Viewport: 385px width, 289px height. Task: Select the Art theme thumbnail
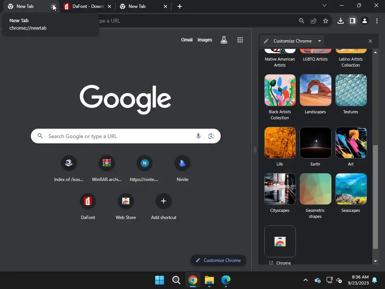coord(351,143)
